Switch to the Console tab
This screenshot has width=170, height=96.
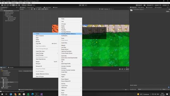click(x=11, y=67)
